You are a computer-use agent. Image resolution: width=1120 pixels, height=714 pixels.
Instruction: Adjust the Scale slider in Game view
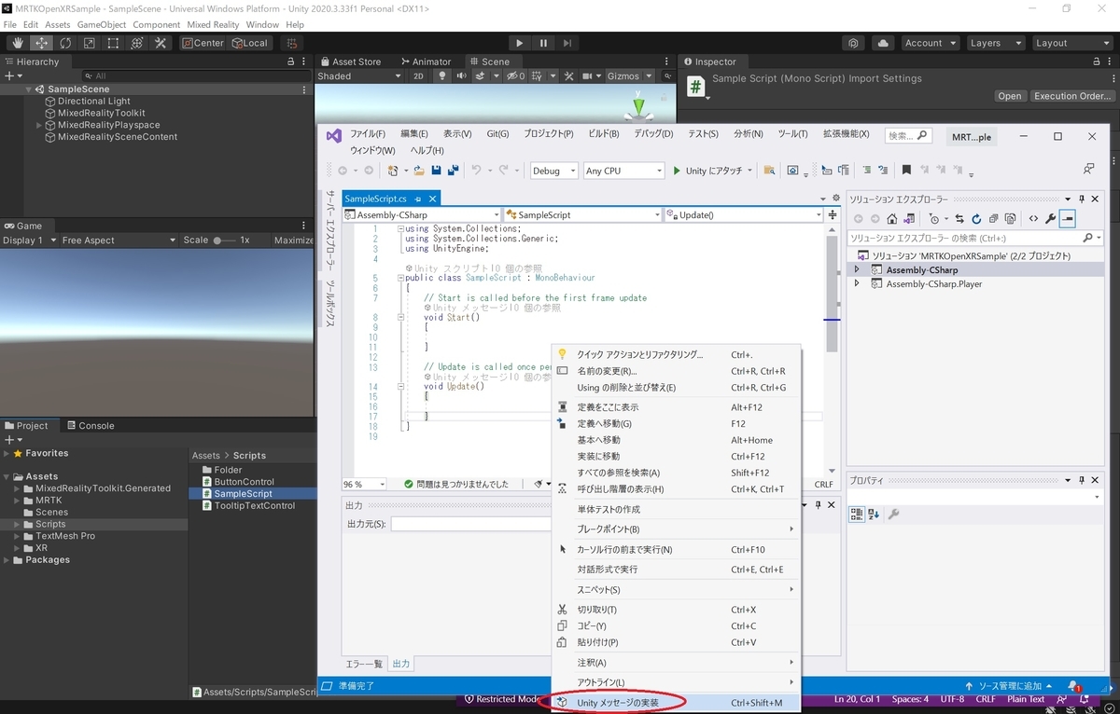coord(217,240)
